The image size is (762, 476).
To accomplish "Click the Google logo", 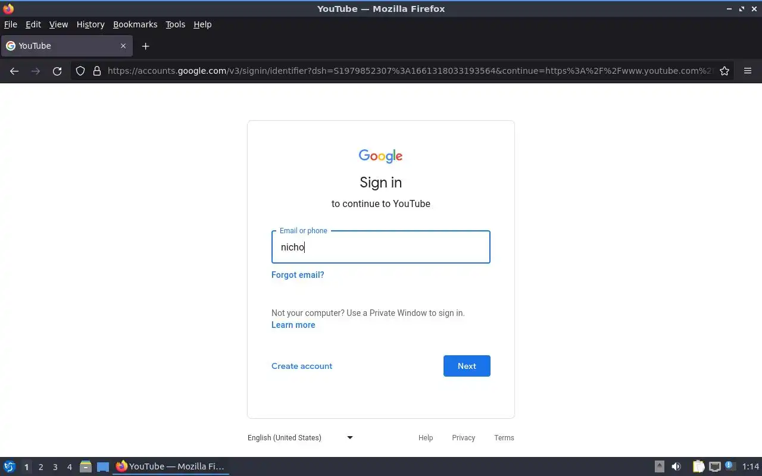I will 381,156.
